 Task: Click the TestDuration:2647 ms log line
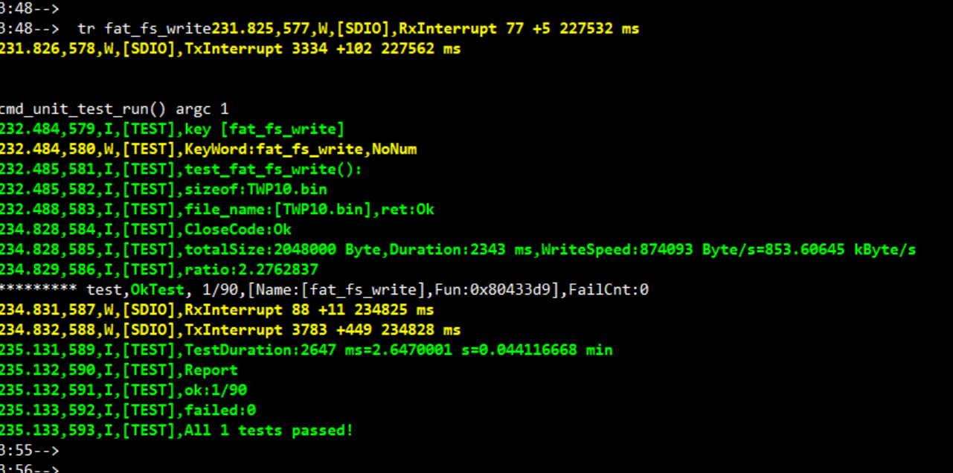[307, 350]
